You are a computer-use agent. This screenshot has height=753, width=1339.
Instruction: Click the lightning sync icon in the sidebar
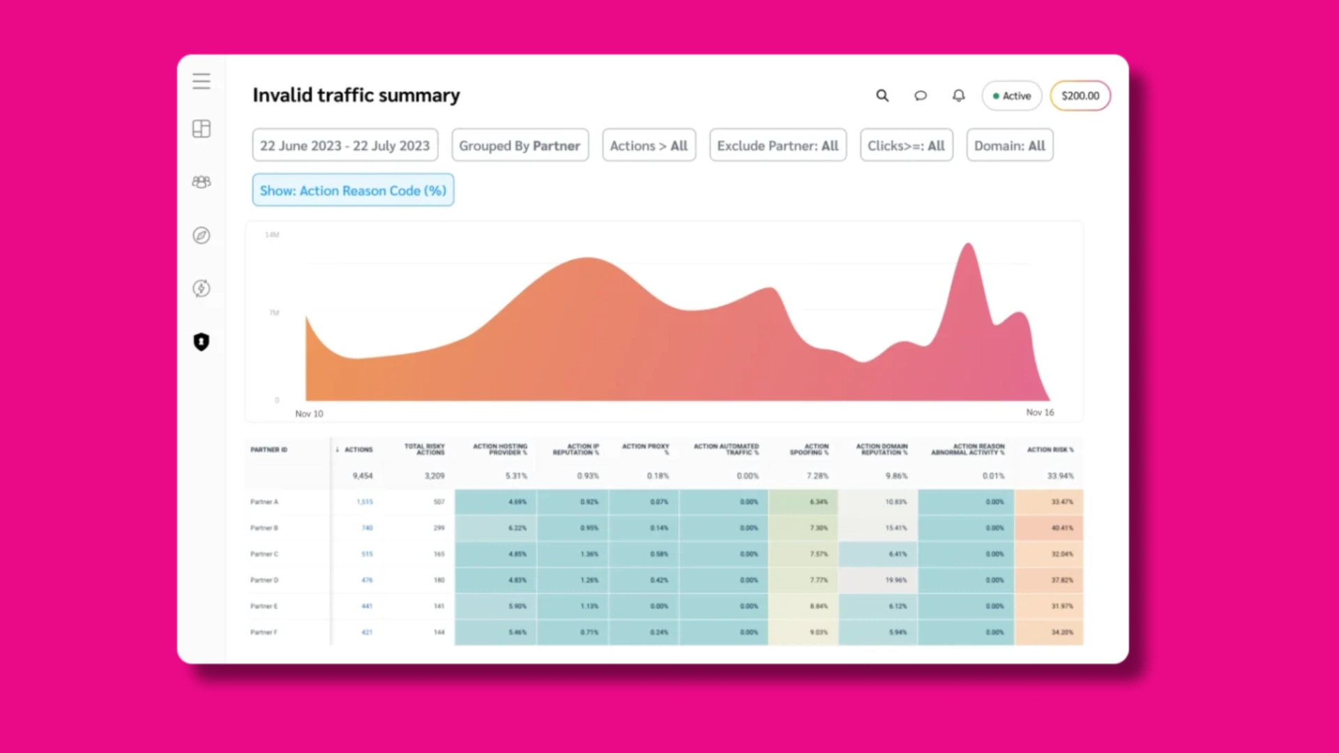click(201, 288)
